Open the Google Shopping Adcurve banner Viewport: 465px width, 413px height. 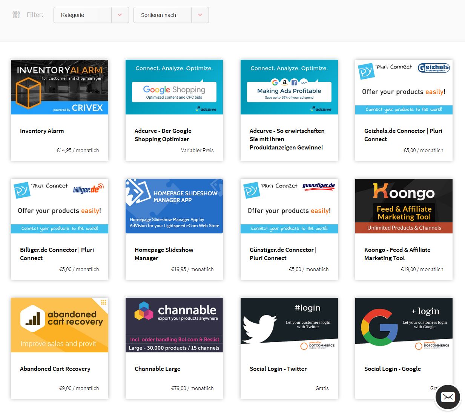(x=174, y=87)
